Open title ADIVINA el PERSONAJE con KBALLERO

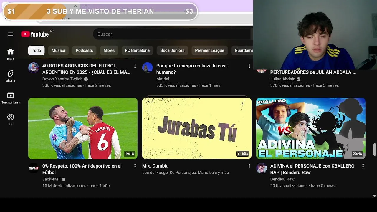pos(312,169)
